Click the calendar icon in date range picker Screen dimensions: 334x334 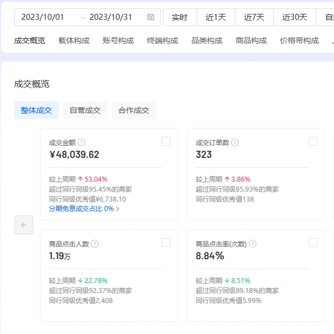tap(151, 17)
